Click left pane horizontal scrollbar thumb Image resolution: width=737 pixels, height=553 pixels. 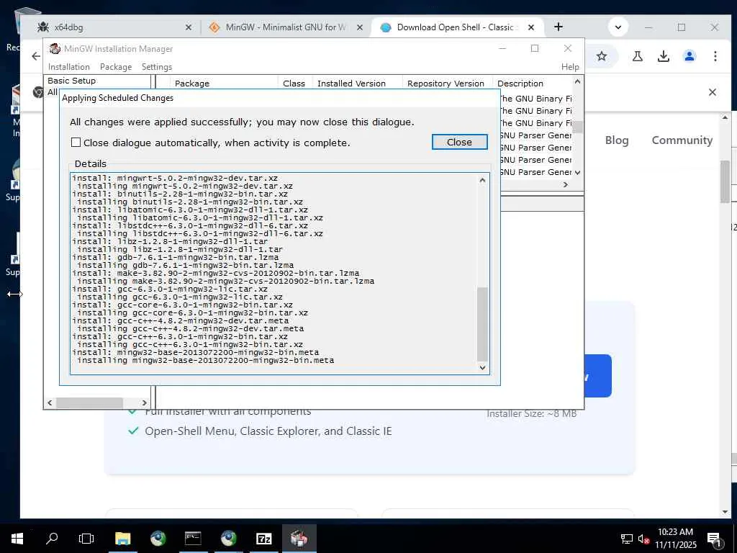89,403
